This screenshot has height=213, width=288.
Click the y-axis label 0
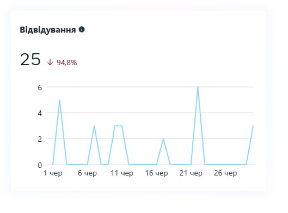pyautogui.click(x=40, y=165)
